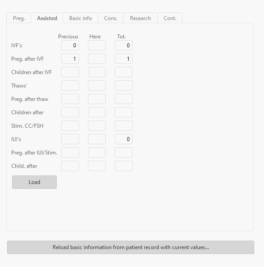
Task: Select the IVF's Tot. field
Action: 124,45
